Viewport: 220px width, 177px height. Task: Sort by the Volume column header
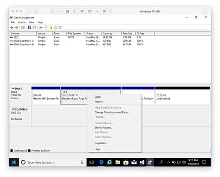tap(23, 33)
